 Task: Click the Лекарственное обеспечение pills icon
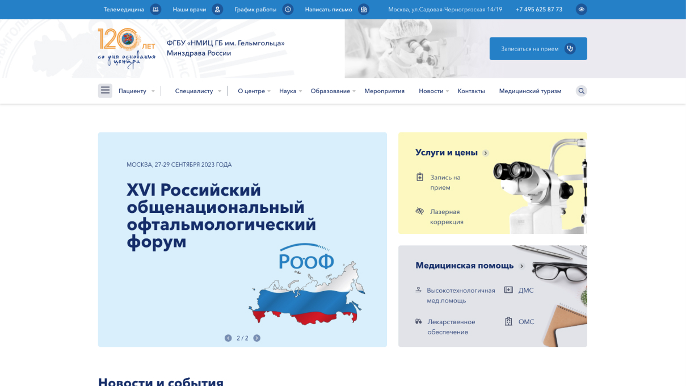[419, 321]
